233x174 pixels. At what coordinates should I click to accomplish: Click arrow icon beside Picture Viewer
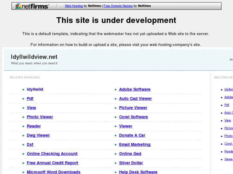point(115,108)
